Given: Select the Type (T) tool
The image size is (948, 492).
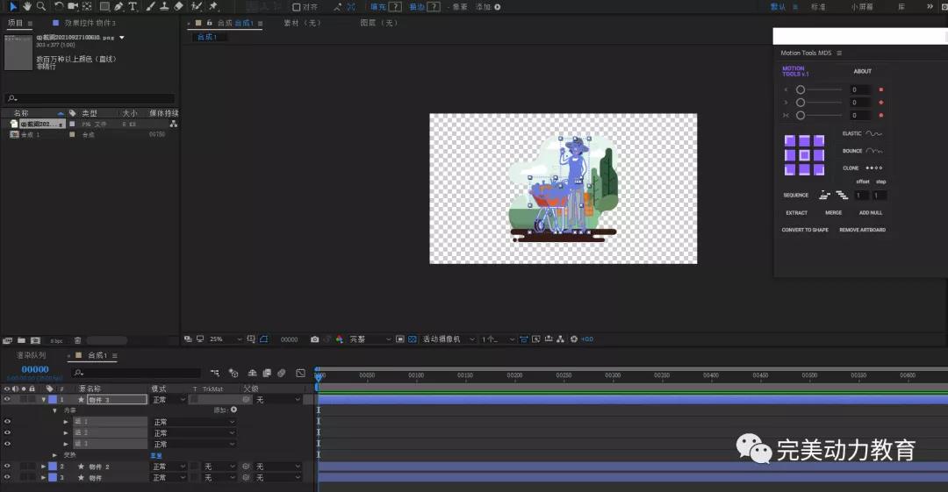Looking at the screenshot, I should tap(133, 6).
